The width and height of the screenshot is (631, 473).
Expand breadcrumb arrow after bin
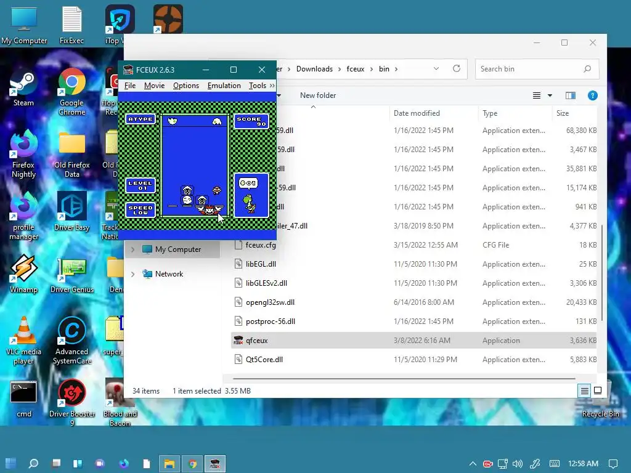point(396,69)
